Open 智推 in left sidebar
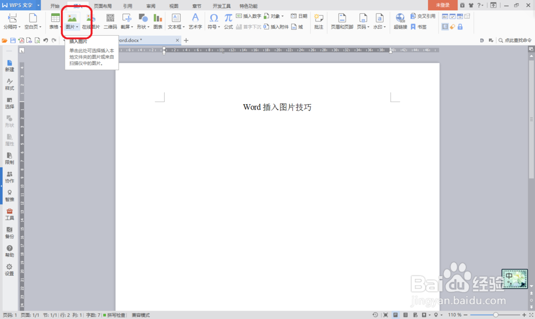The image size is (535, 319). (x=10, y=196)
